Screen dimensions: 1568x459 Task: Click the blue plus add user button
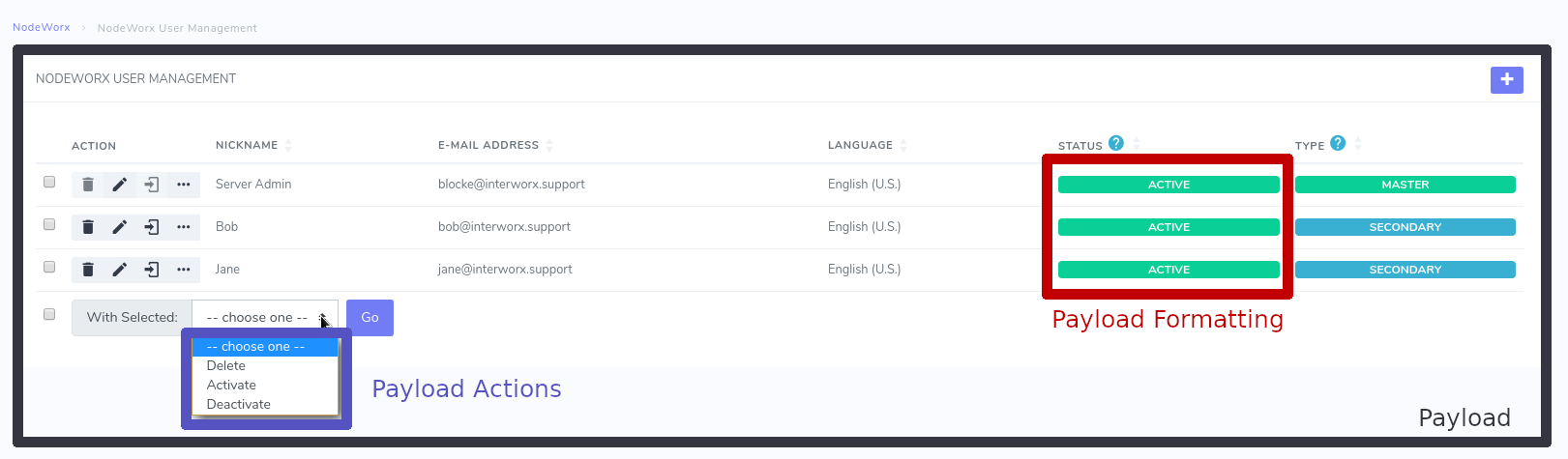pyautogui.click(x=1506, y=80)
